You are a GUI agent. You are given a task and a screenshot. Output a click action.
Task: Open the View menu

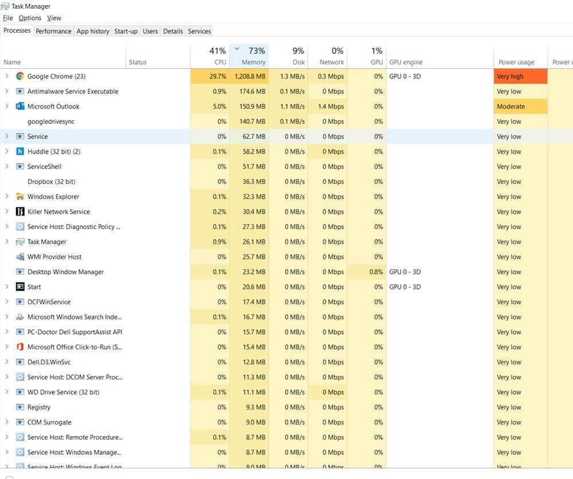click(54, 18)
